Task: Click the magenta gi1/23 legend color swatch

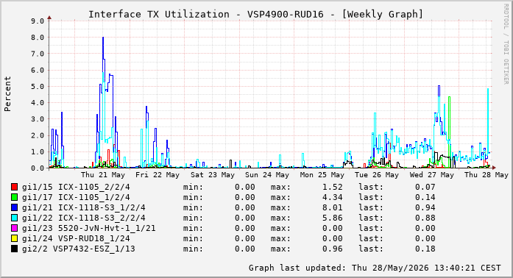Action: pyautogui.click(x=14, y=228)
